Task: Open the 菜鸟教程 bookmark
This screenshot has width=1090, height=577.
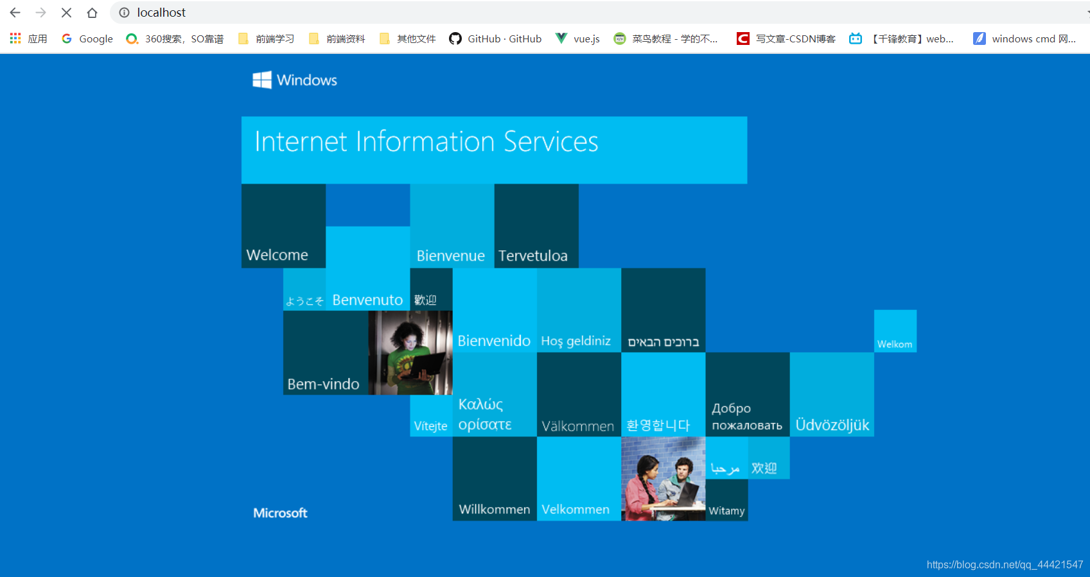Action: (x=665, y=39)
